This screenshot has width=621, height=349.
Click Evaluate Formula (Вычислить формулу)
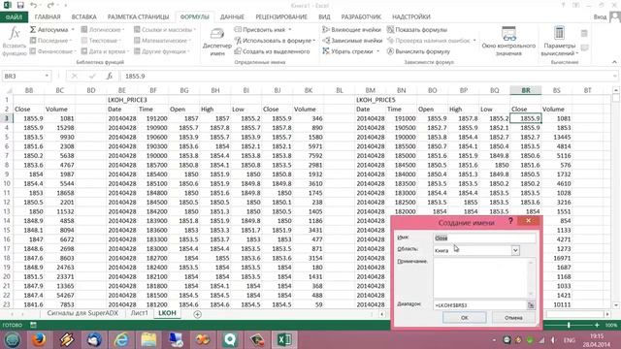pyautogui.click(x=418, y=51)
